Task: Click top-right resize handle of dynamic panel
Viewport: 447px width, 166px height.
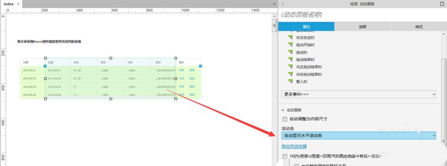Action: coord(176,58)
